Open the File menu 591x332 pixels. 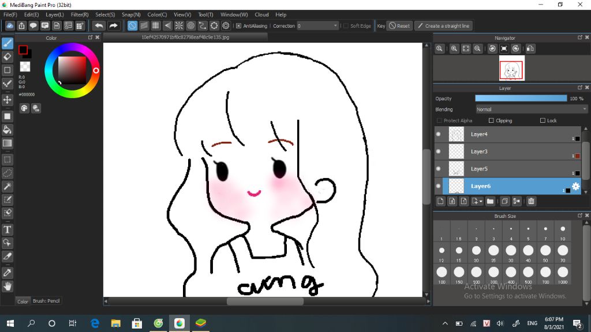tap(10, 14)
